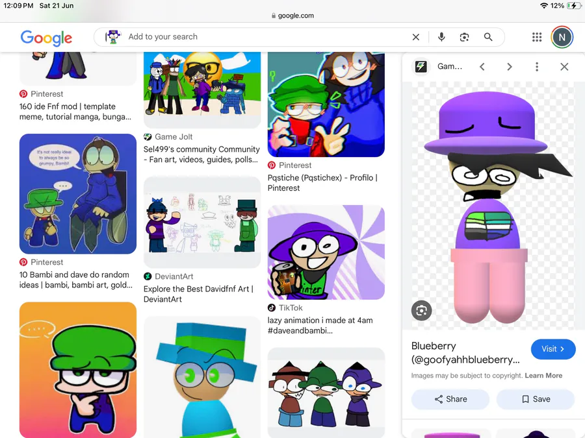Save the Blueberry image

[536, 399]
